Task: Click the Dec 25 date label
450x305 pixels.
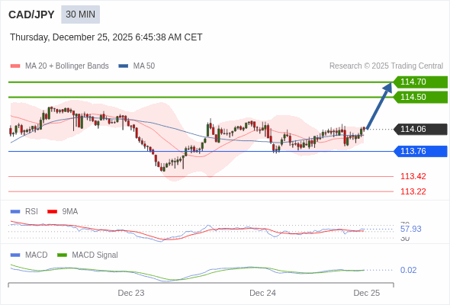Action: 367,294
